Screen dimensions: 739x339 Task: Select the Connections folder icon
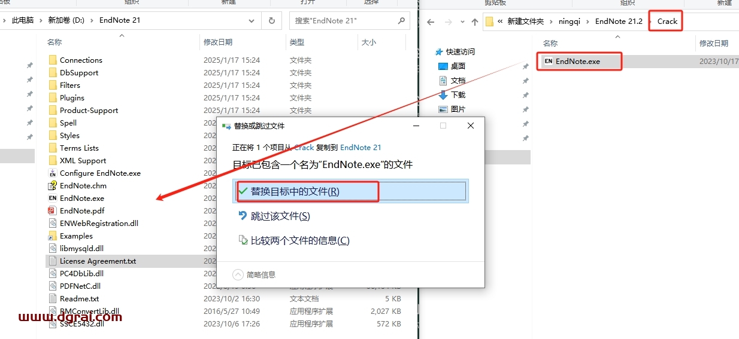[53, 60]
